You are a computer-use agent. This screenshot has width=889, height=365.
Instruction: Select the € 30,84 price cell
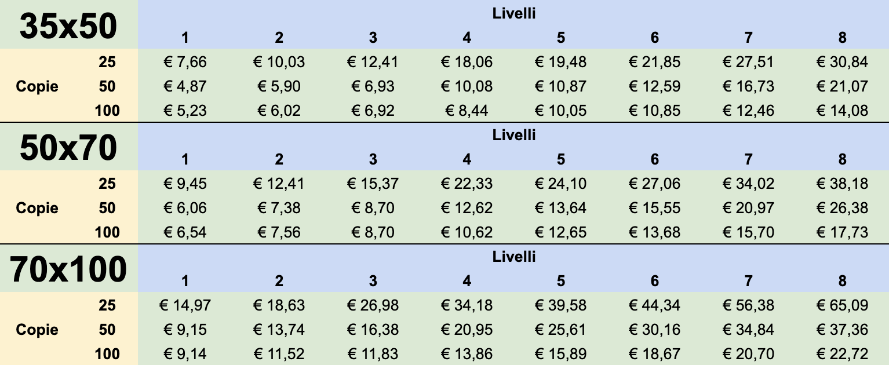pyautogui.click(x=842, y=62)
